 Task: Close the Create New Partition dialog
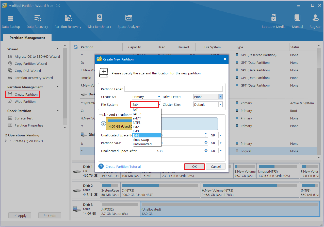tap(225, 59)
